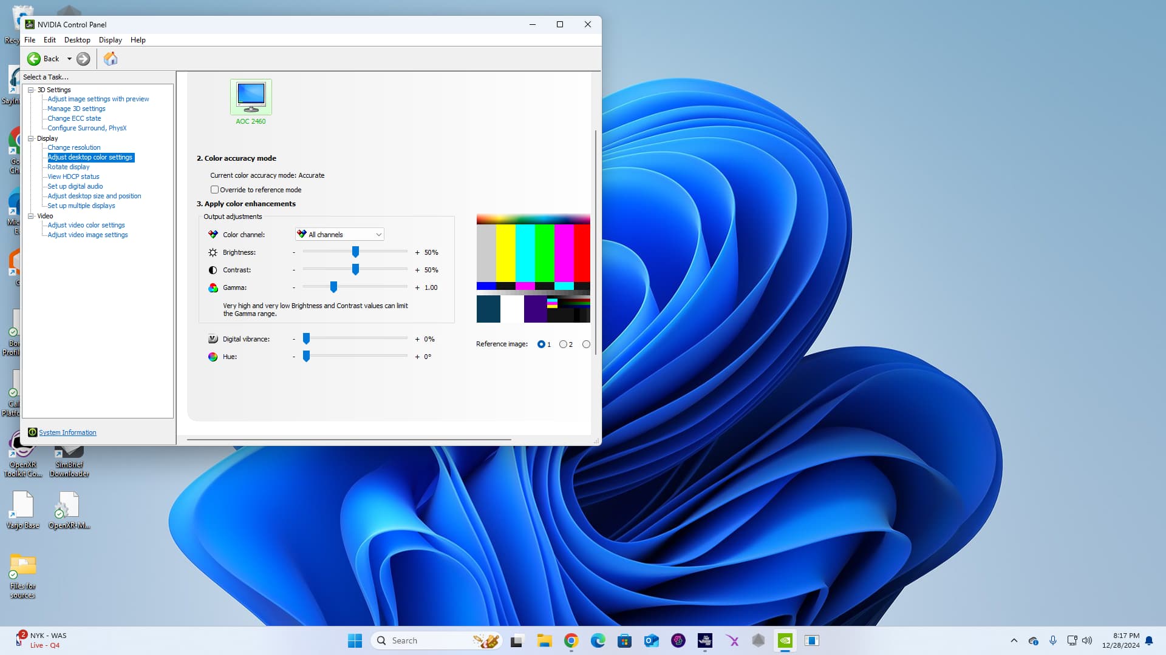
Task: Open Google Chrome from taskbar
Action: tap(571, 640)
